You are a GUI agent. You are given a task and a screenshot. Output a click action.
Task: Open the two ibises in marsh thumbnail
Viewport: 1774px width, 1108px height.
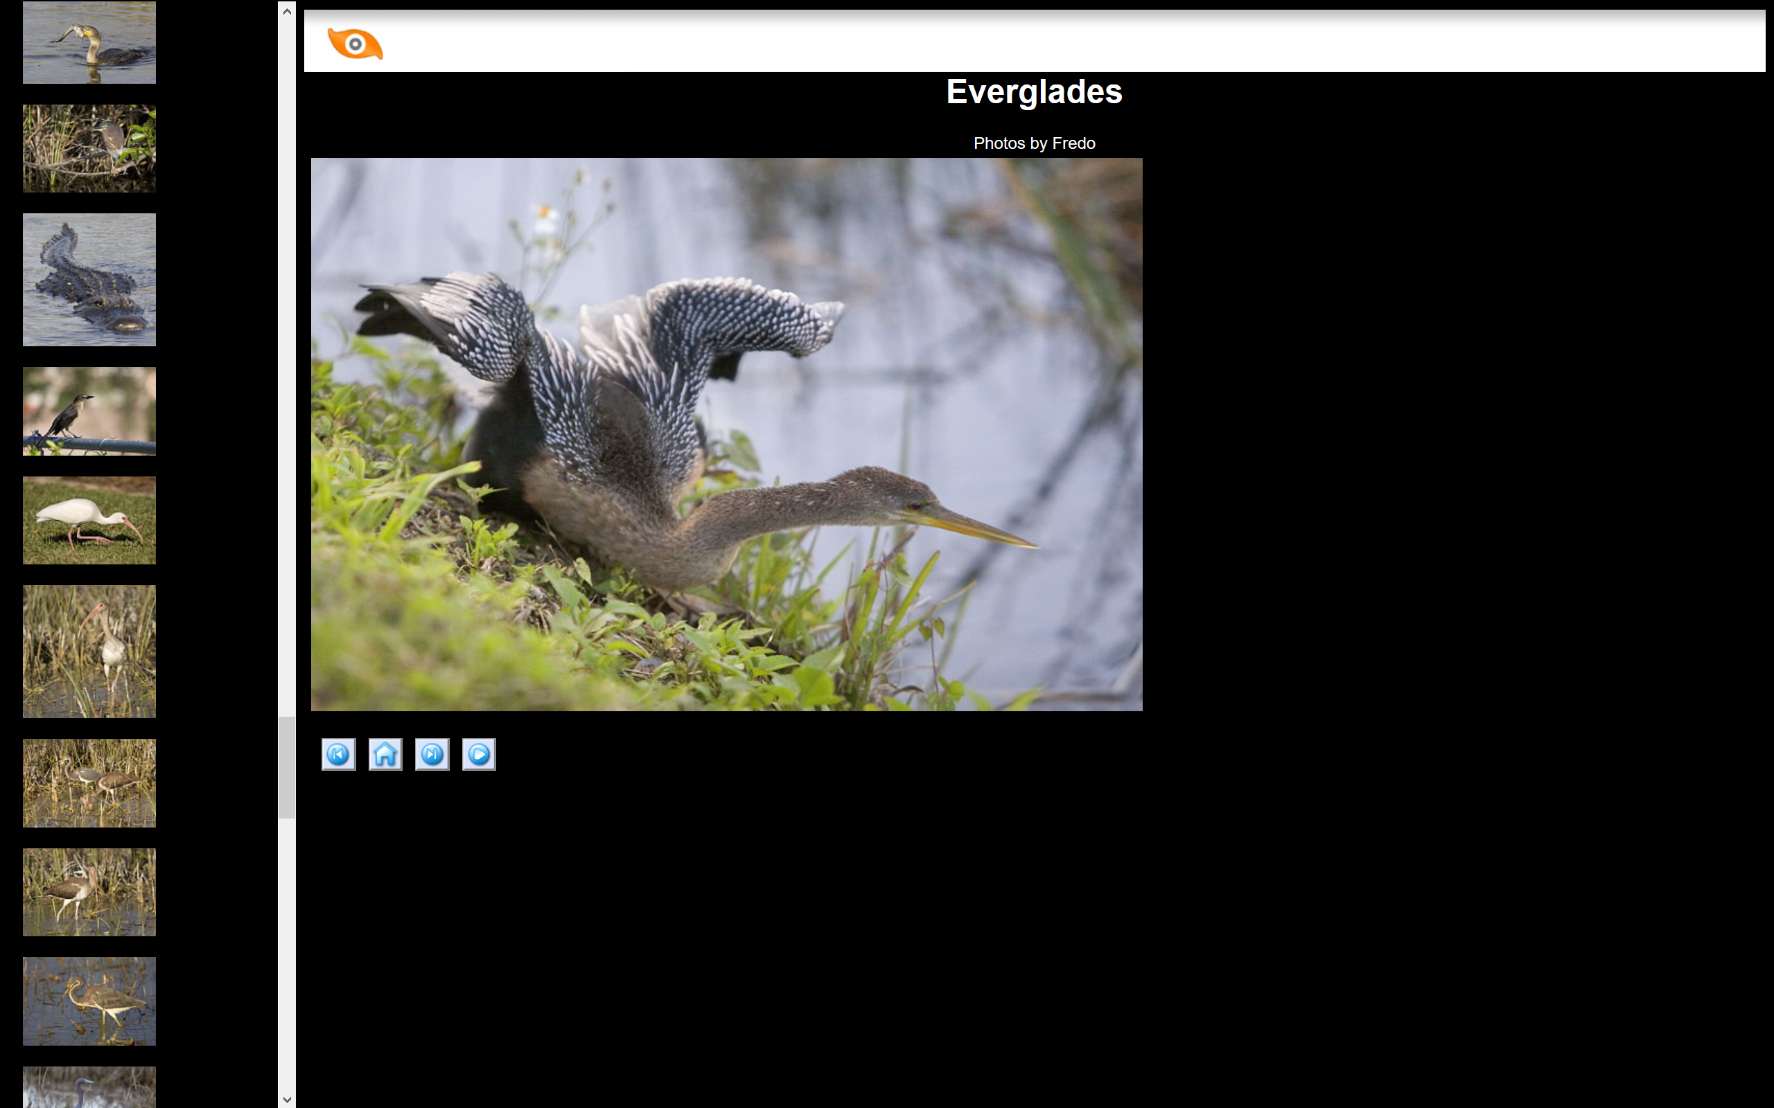89,783
